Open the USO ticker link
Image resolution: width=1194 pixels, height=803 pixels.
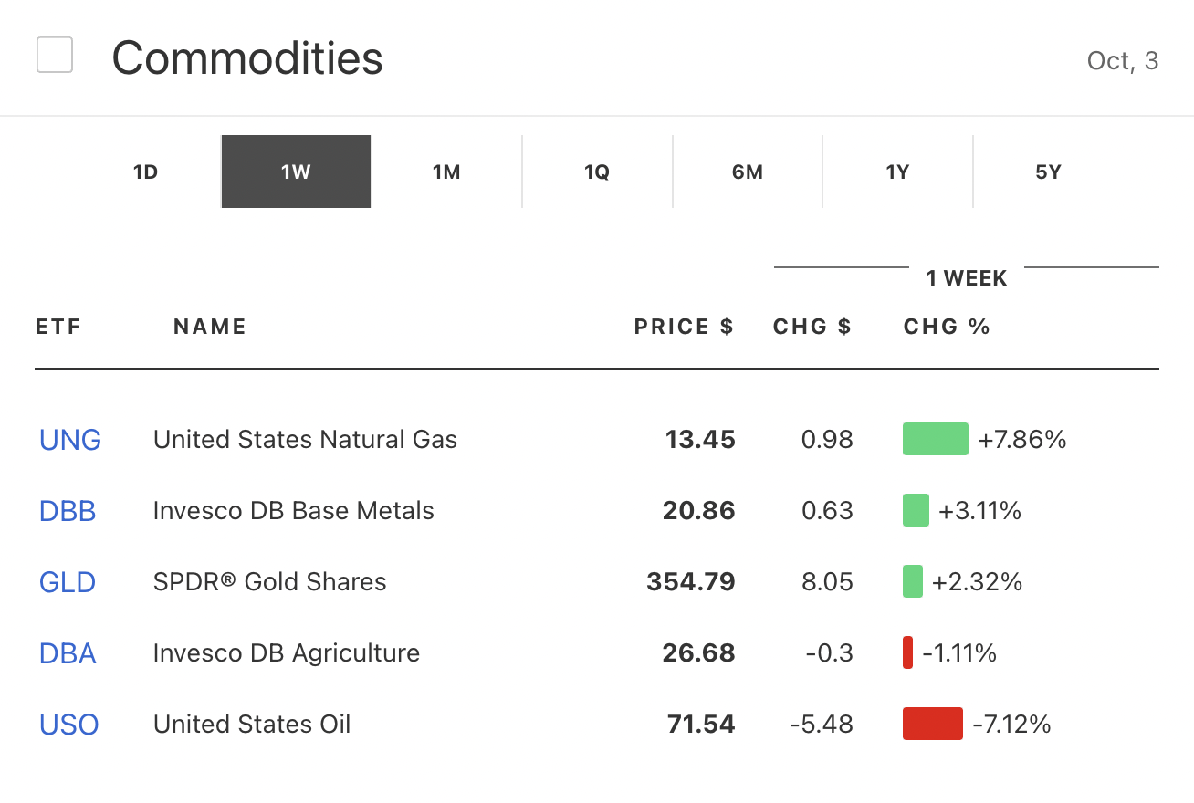coord(69,725)
